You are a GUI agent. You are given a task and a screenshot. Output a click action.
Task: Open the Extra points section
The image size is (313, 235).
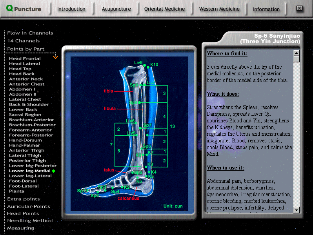pos(23,199)
